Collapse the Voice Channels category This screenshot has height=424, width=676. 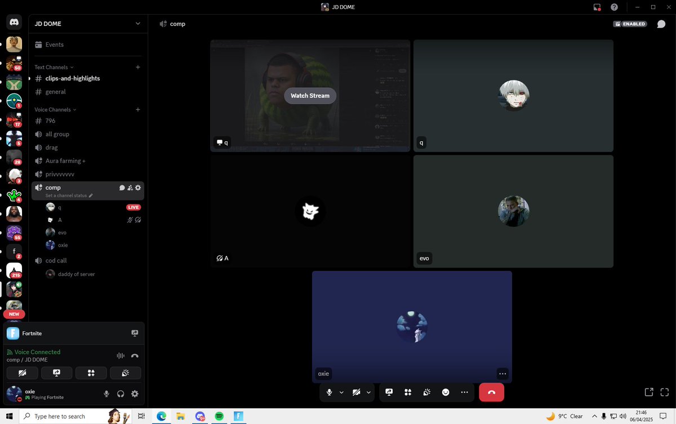(56, 110)
